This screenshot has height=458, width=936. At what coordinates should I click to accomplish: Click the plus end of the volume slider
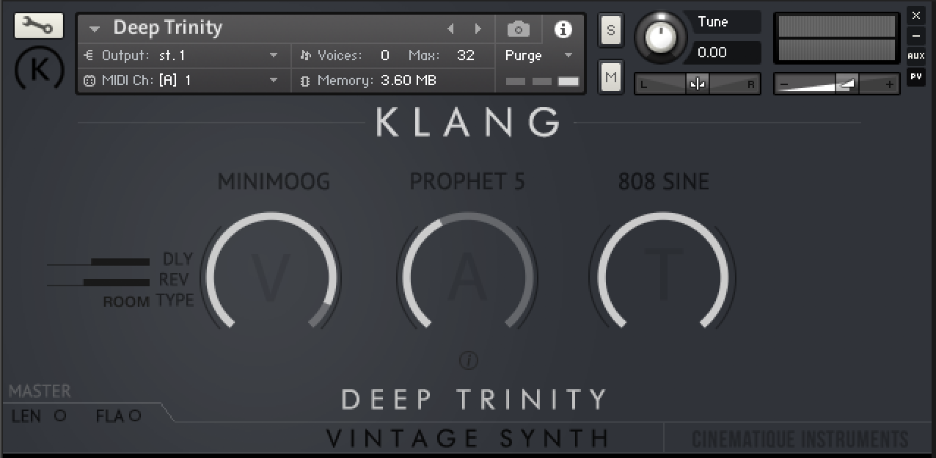tap(890, 84)
